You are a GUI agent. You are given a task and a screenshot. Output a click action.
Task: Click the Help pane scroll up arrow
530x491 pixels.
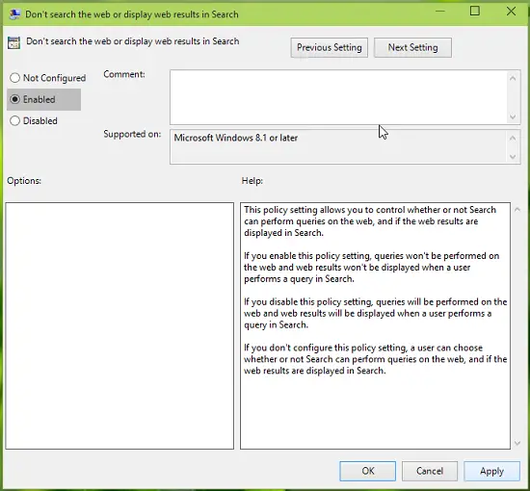[x=517, y=210]
